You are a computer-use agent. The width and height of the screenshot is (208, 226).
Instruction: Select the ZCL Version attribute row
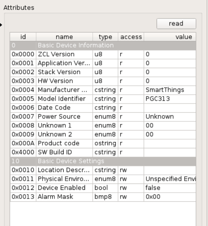pos(103,54)
